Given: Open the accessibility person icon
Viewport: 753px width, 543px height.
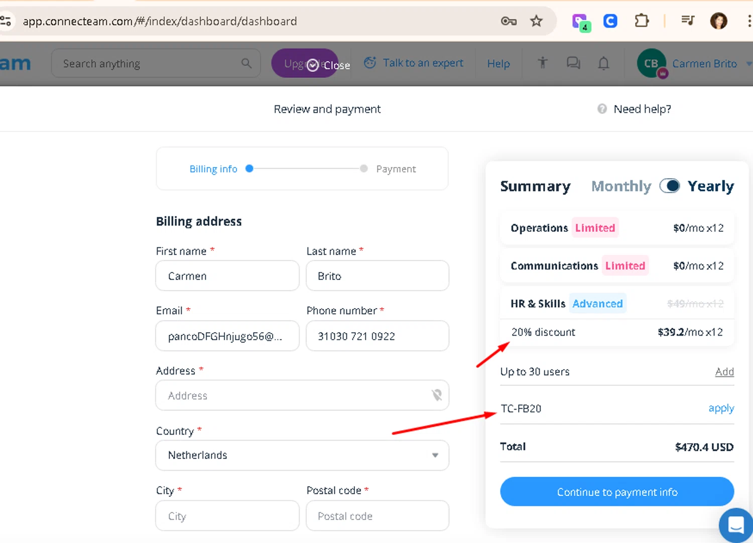Looking at the screenshot, I should [x=543, y=63].
